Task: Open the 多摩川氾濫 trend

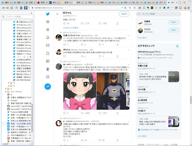Action: (x=143, y=66)
